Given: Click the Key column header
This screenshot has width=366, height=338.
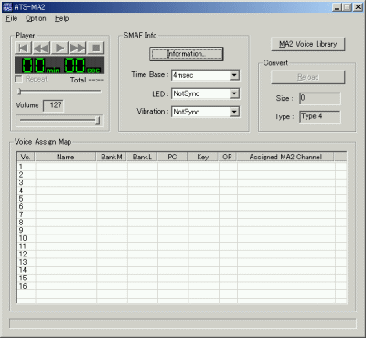Looking at the screenshot, I should point(203,157).
